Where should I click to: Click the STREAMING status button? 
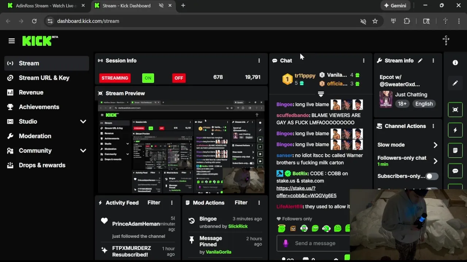pyautogui.click(x=115, y=78)
